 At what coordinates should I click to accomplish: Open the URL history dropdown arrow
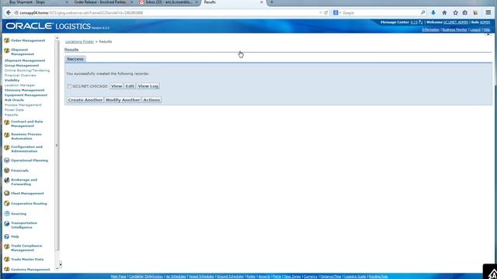click(x=321, y=12)
